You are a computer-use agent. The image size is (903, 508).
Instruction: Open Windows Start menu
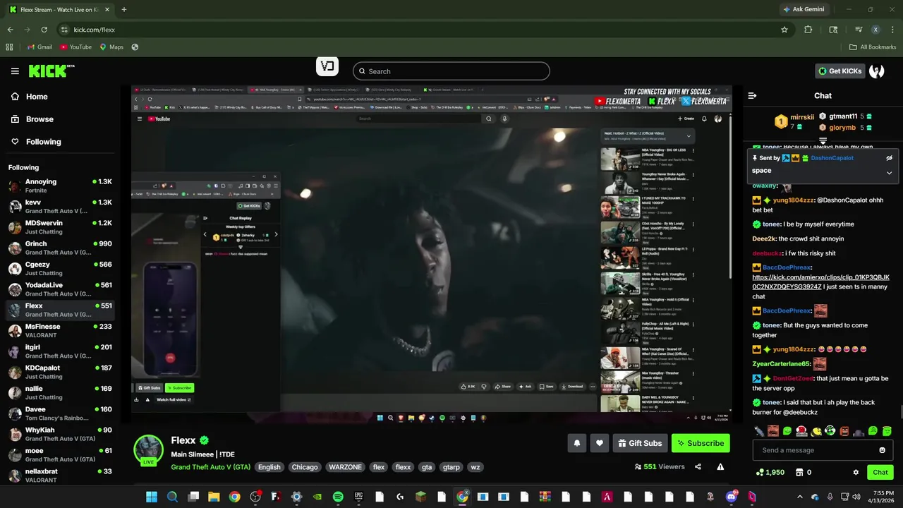[x=152, y=497]
